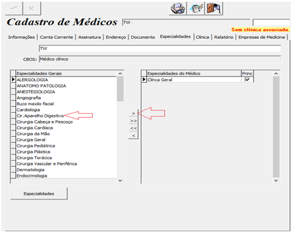Open the Relatório tab
292x233 pixels.
click(x=224, y=37)
